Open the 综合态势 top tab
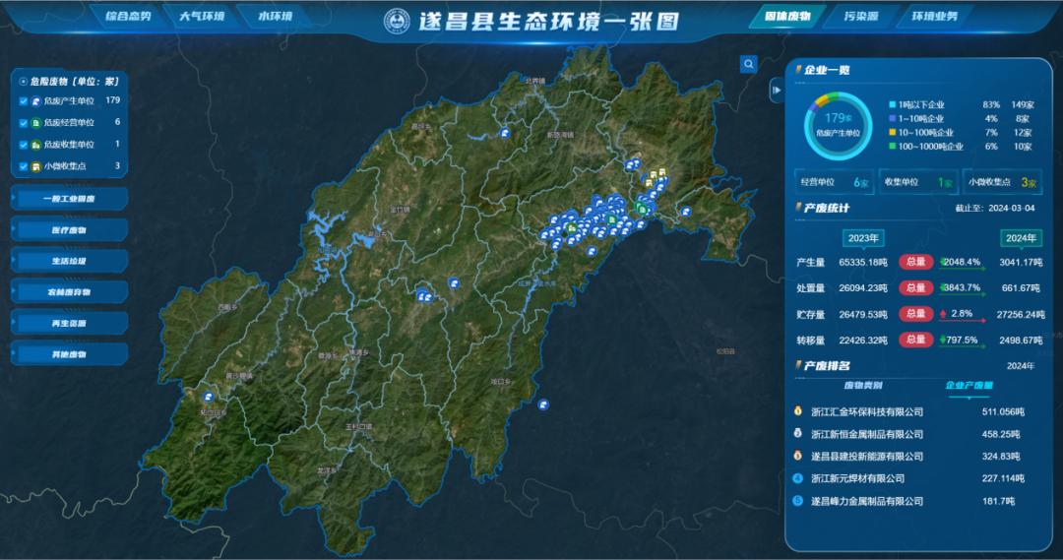The width and height of the screenshot is (1063, 560). (x=128, y=16)
